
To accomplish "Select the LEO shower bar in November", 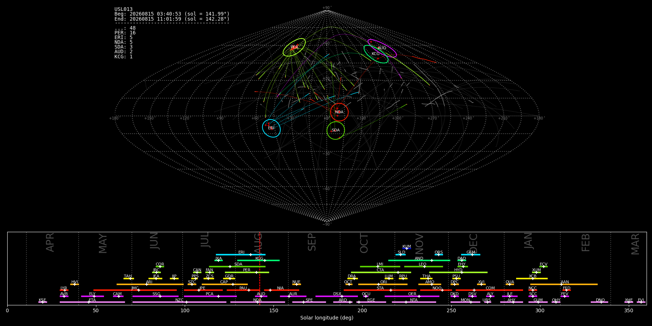I will point(423,267).
